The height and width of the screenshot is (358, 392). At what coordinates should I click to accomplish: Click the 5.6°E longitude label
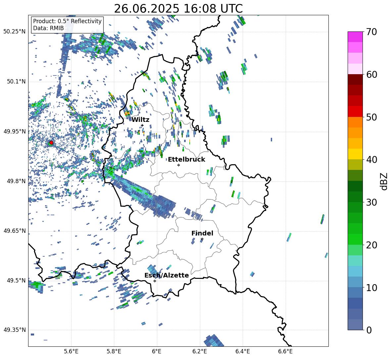click(x=71, y=351)
